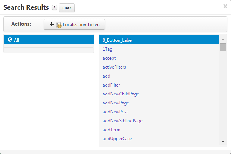The width and height of the screenshot is (231, 154).
Task: Click the plus icon on Localization Token button
Action: 51,25
